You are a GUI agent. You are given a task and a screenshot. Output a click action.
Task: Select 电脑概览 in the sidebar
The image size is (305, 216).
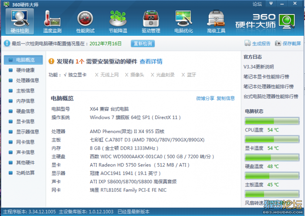(x=24, y=60)
